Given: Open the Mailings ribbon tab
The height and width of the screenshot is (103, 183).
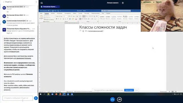Looking at the screenshot, I should point(87,13).
